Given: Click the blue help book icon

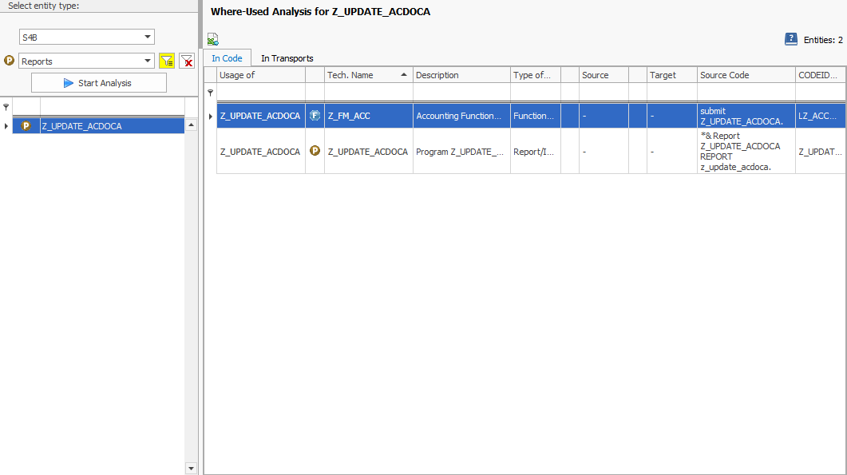Looking at the screenshot, I should point(791,39).
